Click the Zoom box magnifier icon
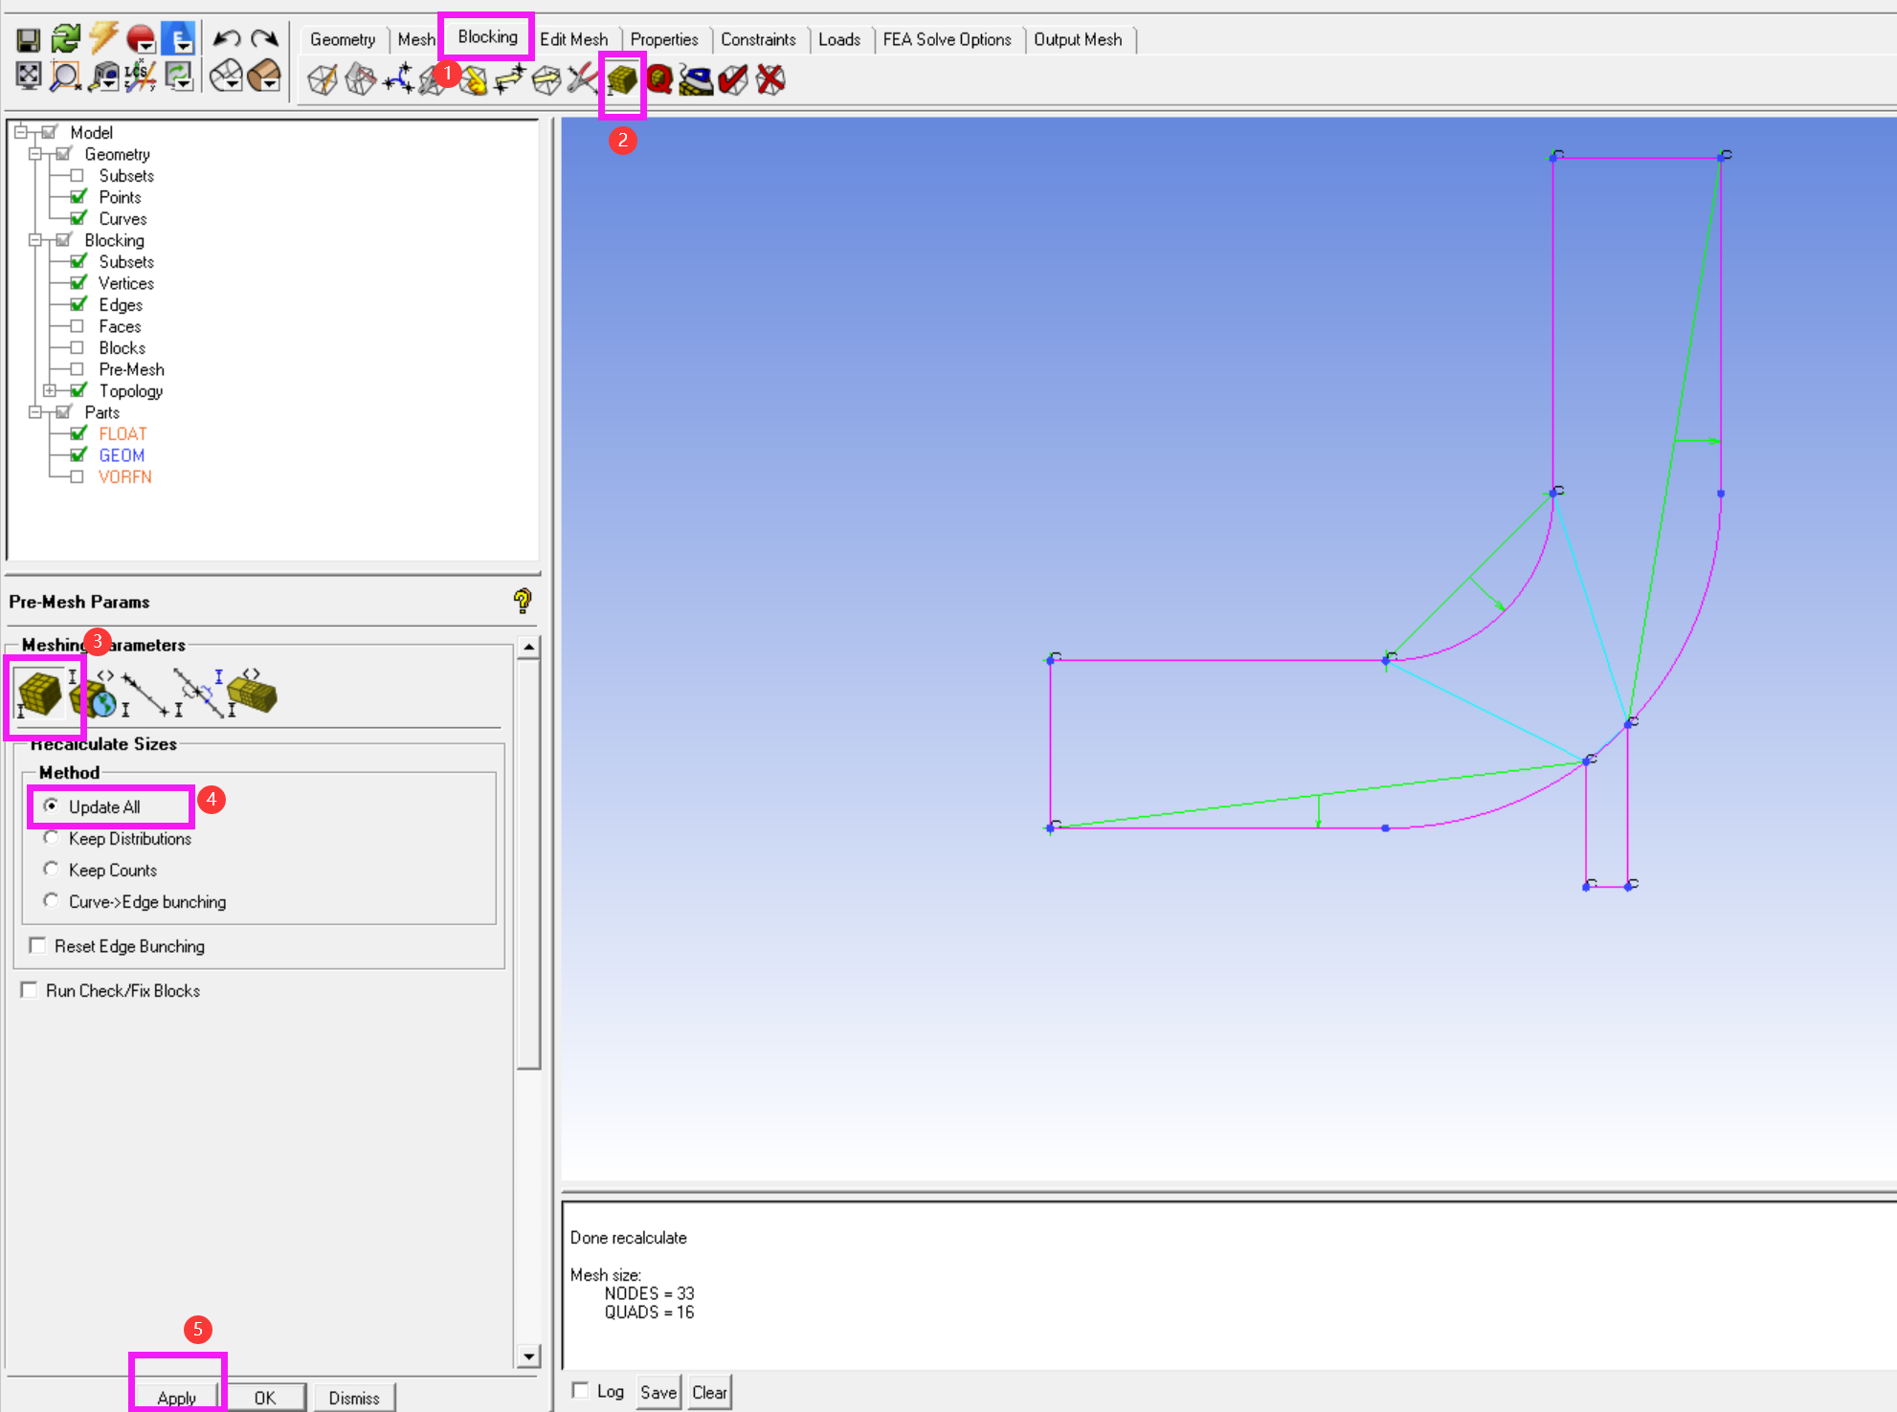 [x=65, y=77]
